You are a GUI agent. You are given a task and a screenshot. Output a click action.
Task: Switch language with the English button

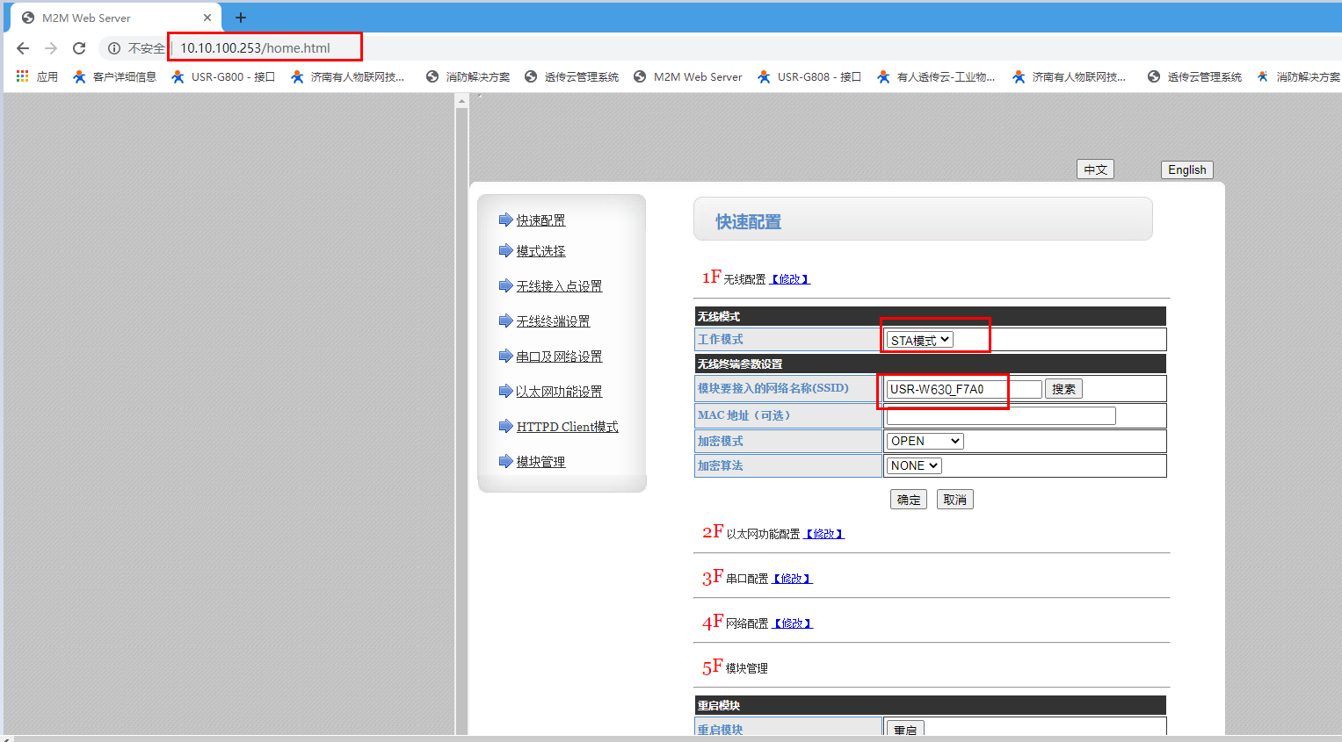click(1186, 169)
